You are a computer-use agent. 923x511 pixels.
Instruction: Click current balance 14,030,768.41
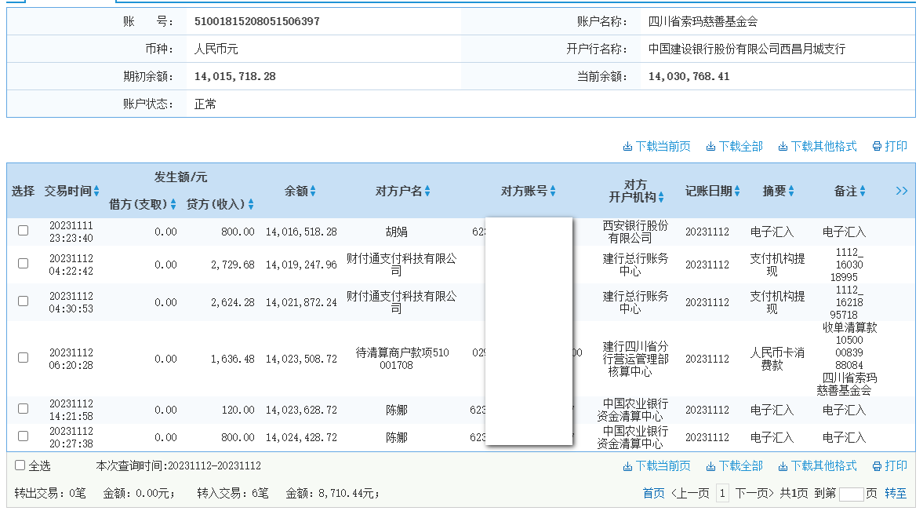point(689,76)
